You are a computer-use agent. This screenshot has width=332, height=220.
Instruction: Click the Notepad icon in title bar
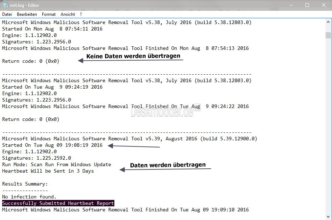tap(5, 5)
